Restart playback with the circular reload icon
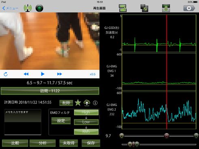 click(x=6, y=74)
